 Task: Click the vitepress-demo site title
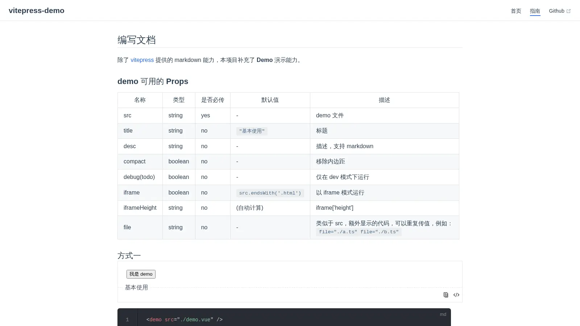37,11
